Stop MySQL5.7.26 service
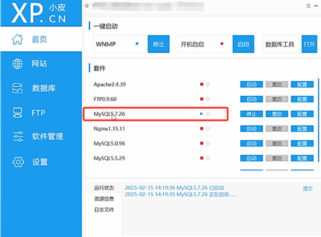Screen dimensions: 321x237 coord(251,114)
